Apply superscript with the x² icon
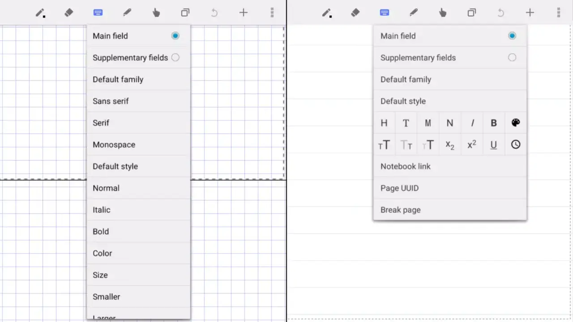The width and height of the screenshot is (573, 322). (471, 144)
